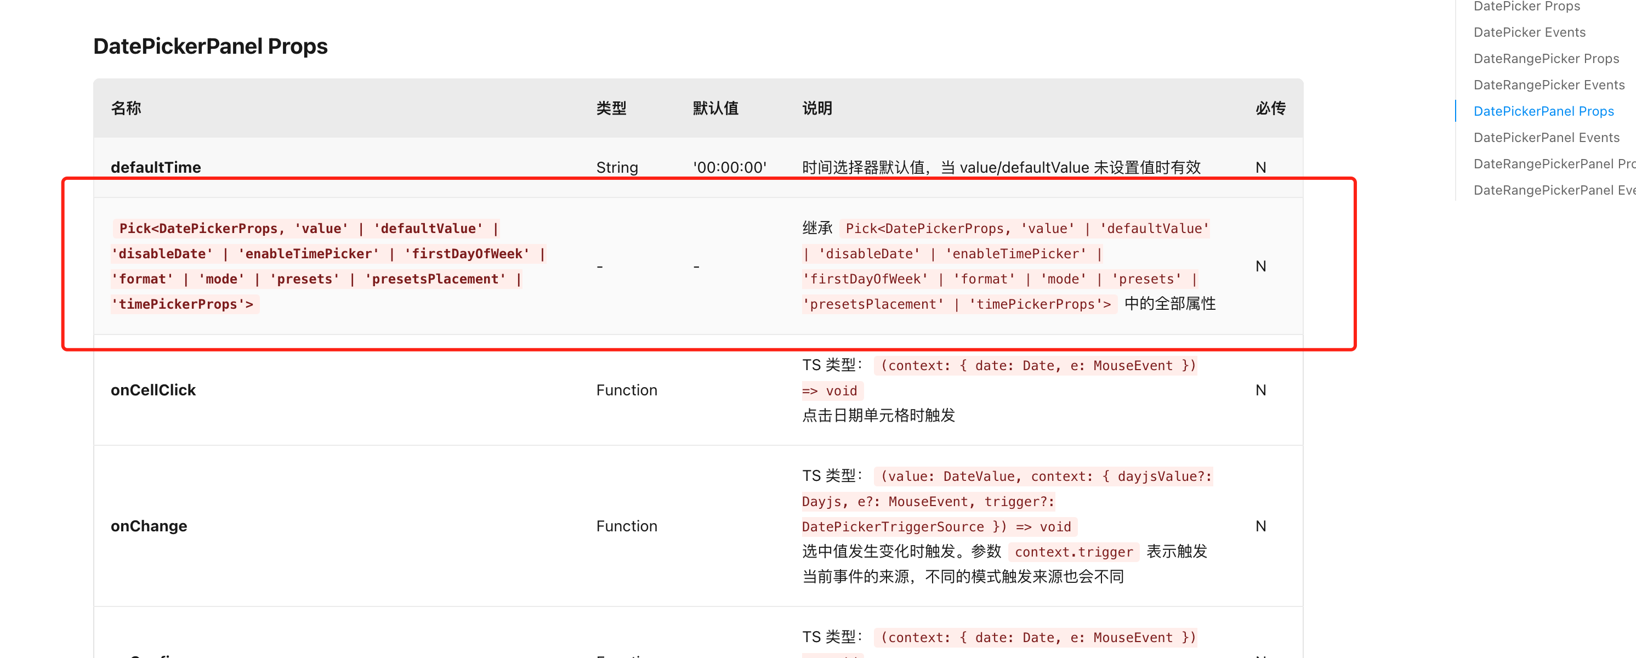Click the DatePickerPanel Props page heading
The width and height of the screenshot is (1636, 658).
(210, 46)
